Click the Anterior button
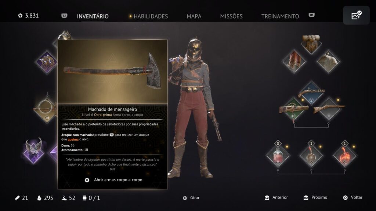This screenshot has height=211, width=376. point(276,197)
